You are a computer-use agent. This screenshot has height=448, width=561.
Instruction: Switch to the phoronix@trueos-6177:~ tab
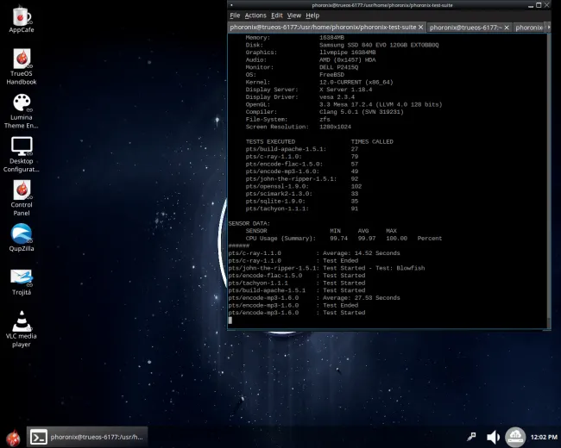click(466, 28)
